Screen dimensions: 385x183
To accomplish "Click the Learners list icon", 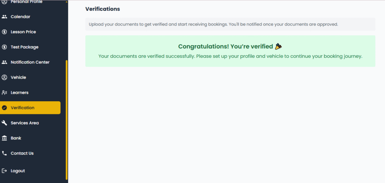I will coord(5,93).
